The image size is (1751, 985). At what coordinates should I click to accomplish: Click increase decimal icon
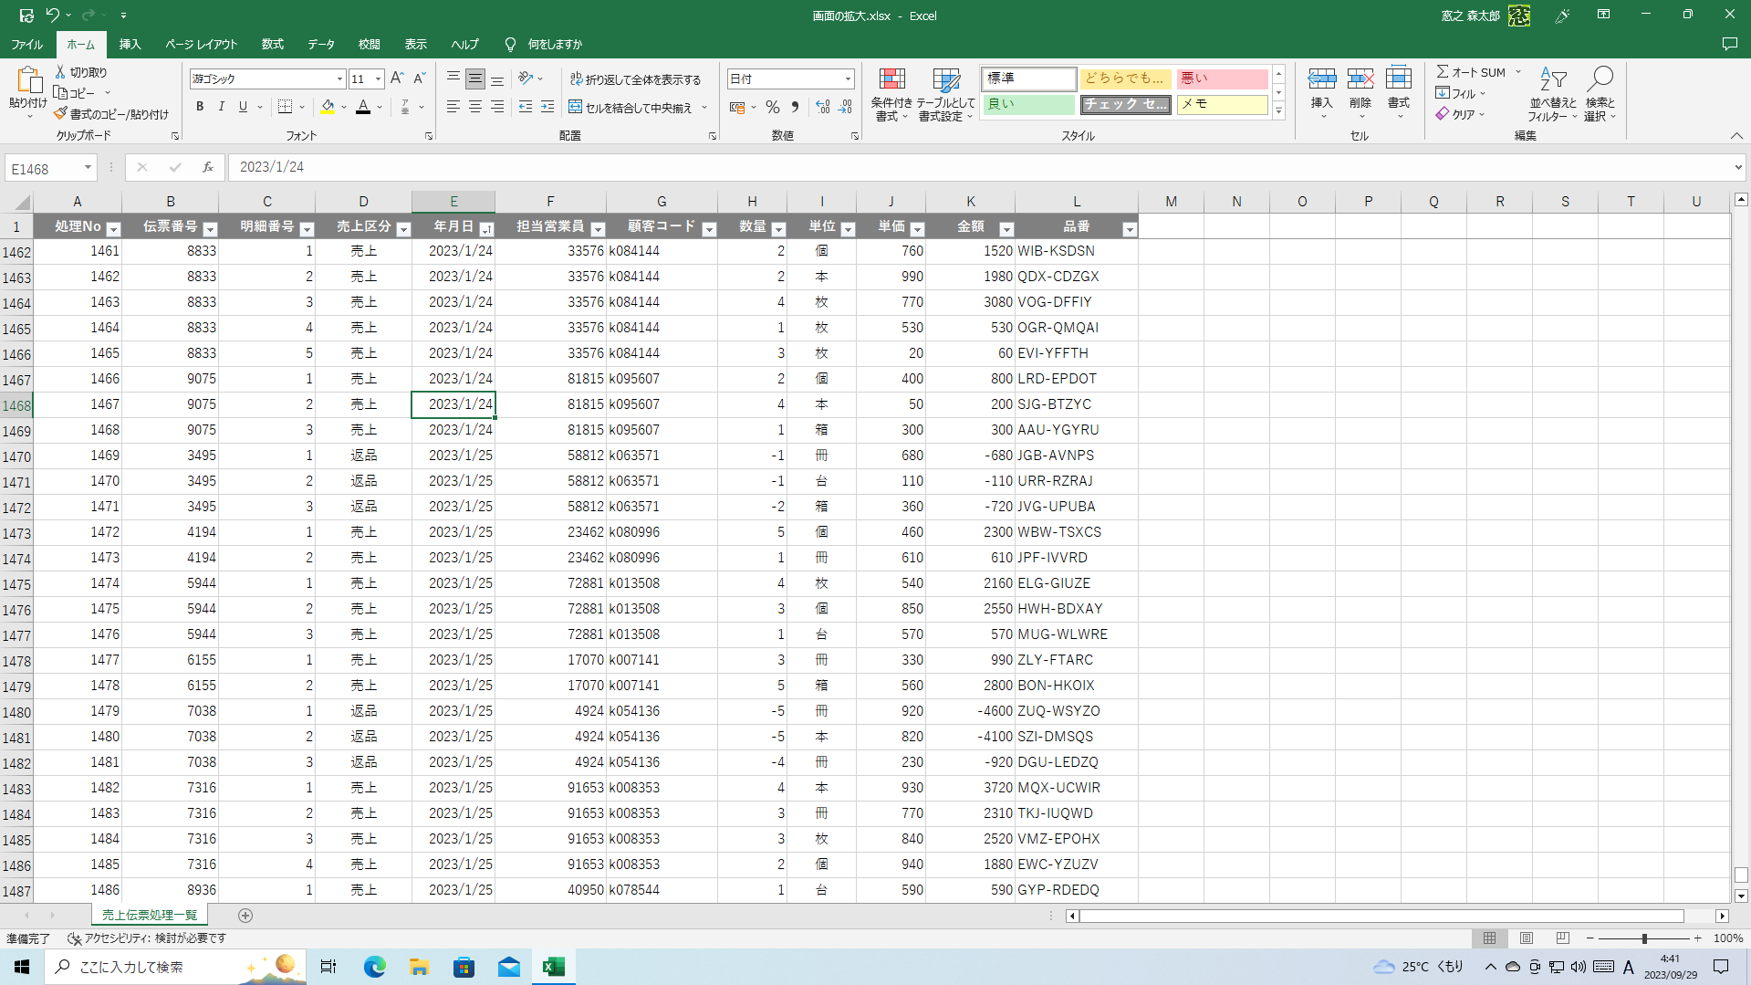[x=823, y=107]
